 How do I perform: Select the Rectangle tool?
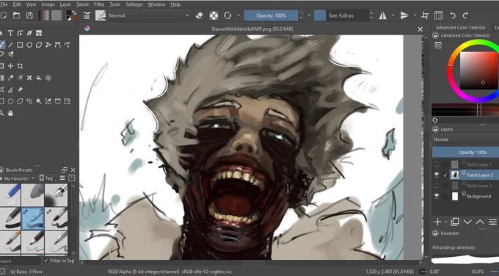point(20,45)
